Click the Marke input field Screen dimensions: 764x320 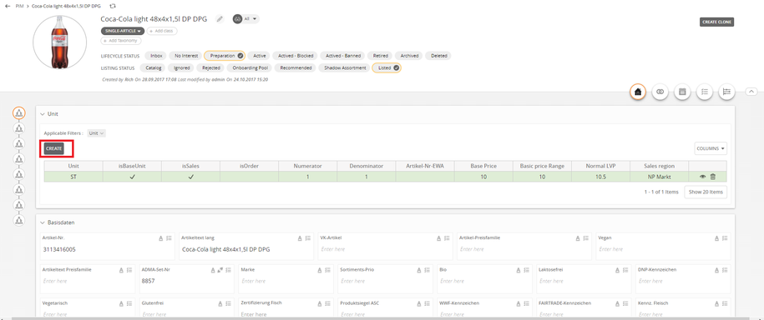286,281
